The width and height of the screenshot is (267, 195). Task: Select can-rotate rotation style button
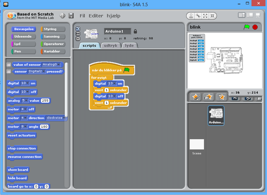tap(78, 29)
